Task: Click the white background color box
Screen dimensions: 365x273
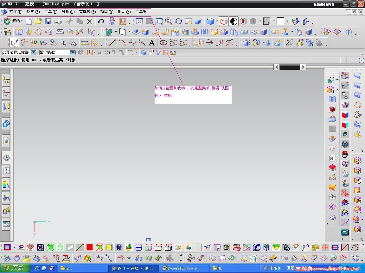Action: point(280,21)
